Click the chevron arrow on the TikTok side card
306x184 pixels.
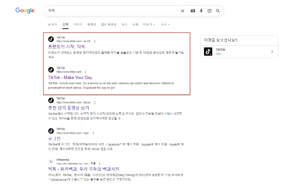click(x=272, y=52)
